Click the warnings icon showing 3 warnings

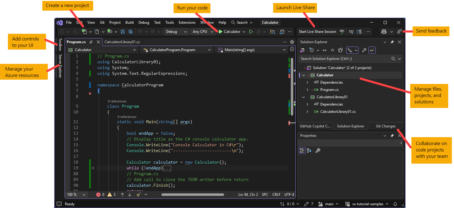click(110, 194)
